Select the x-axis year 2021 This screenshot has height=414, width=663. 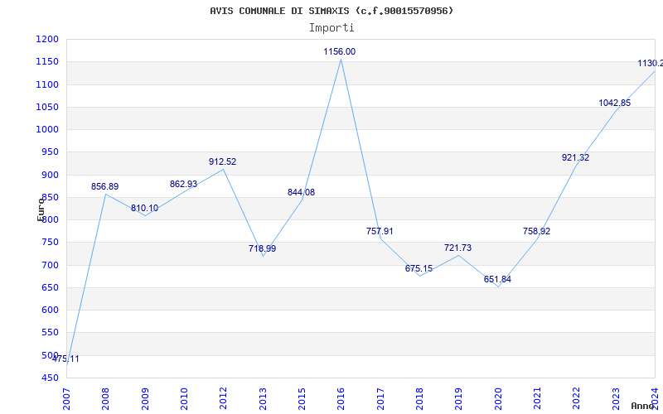tap(537, 399)
